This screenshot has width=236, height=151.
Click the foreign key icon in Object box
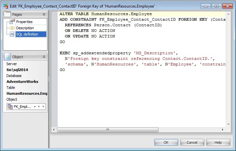[x=10, y=107]
